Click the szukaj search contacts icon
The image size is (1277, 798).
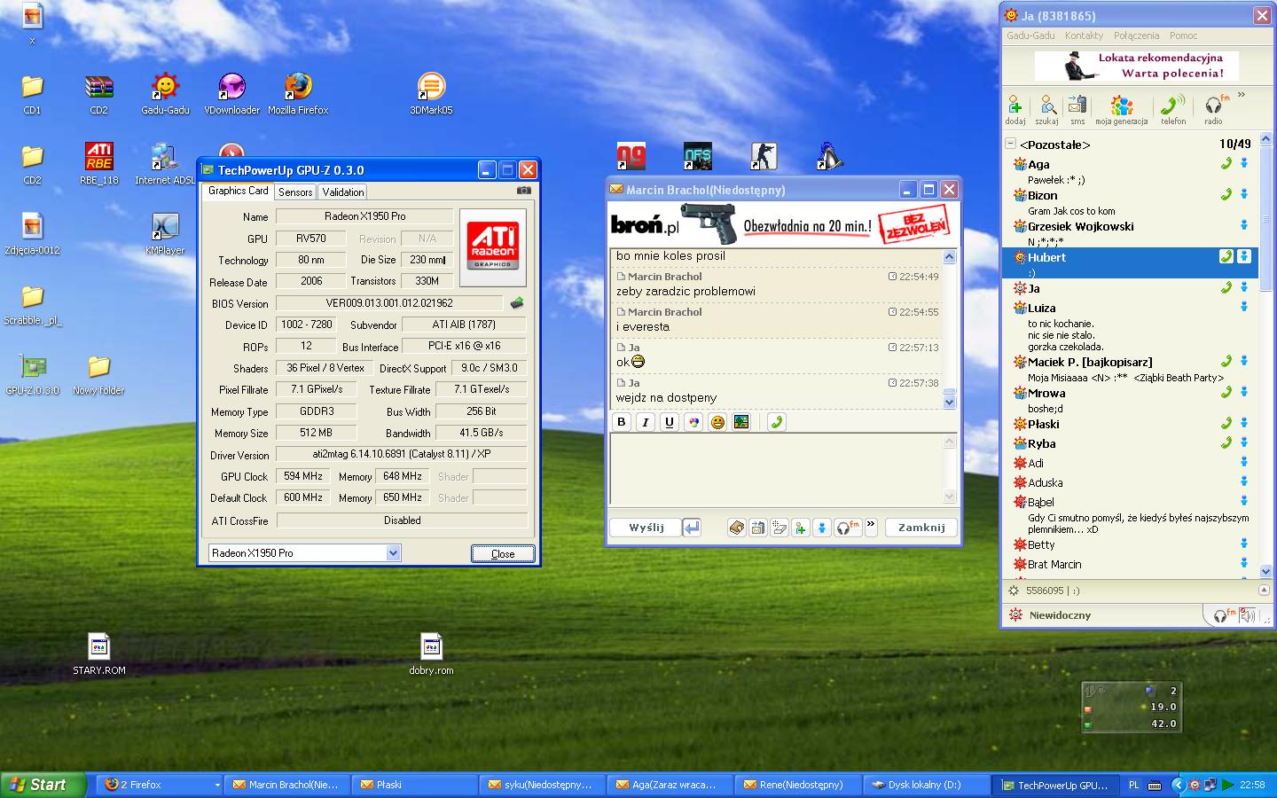pos(1046,108)
